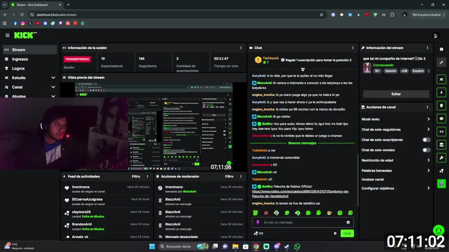Click the speech bubble icon in right sidebar
This screenshot has width=449, height=252.
tap(442, 119)
